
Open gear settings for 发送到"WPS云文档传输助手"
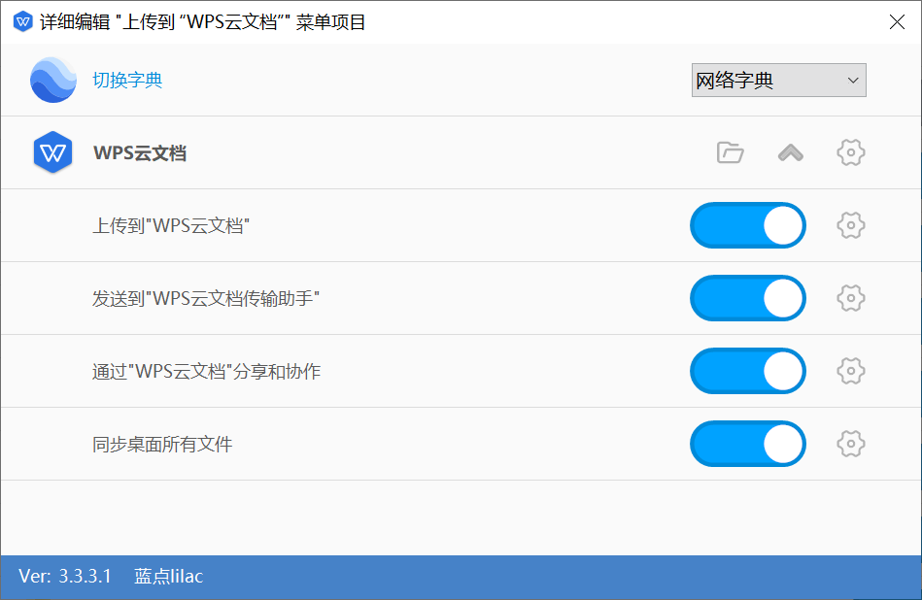(x=850, y=298)
